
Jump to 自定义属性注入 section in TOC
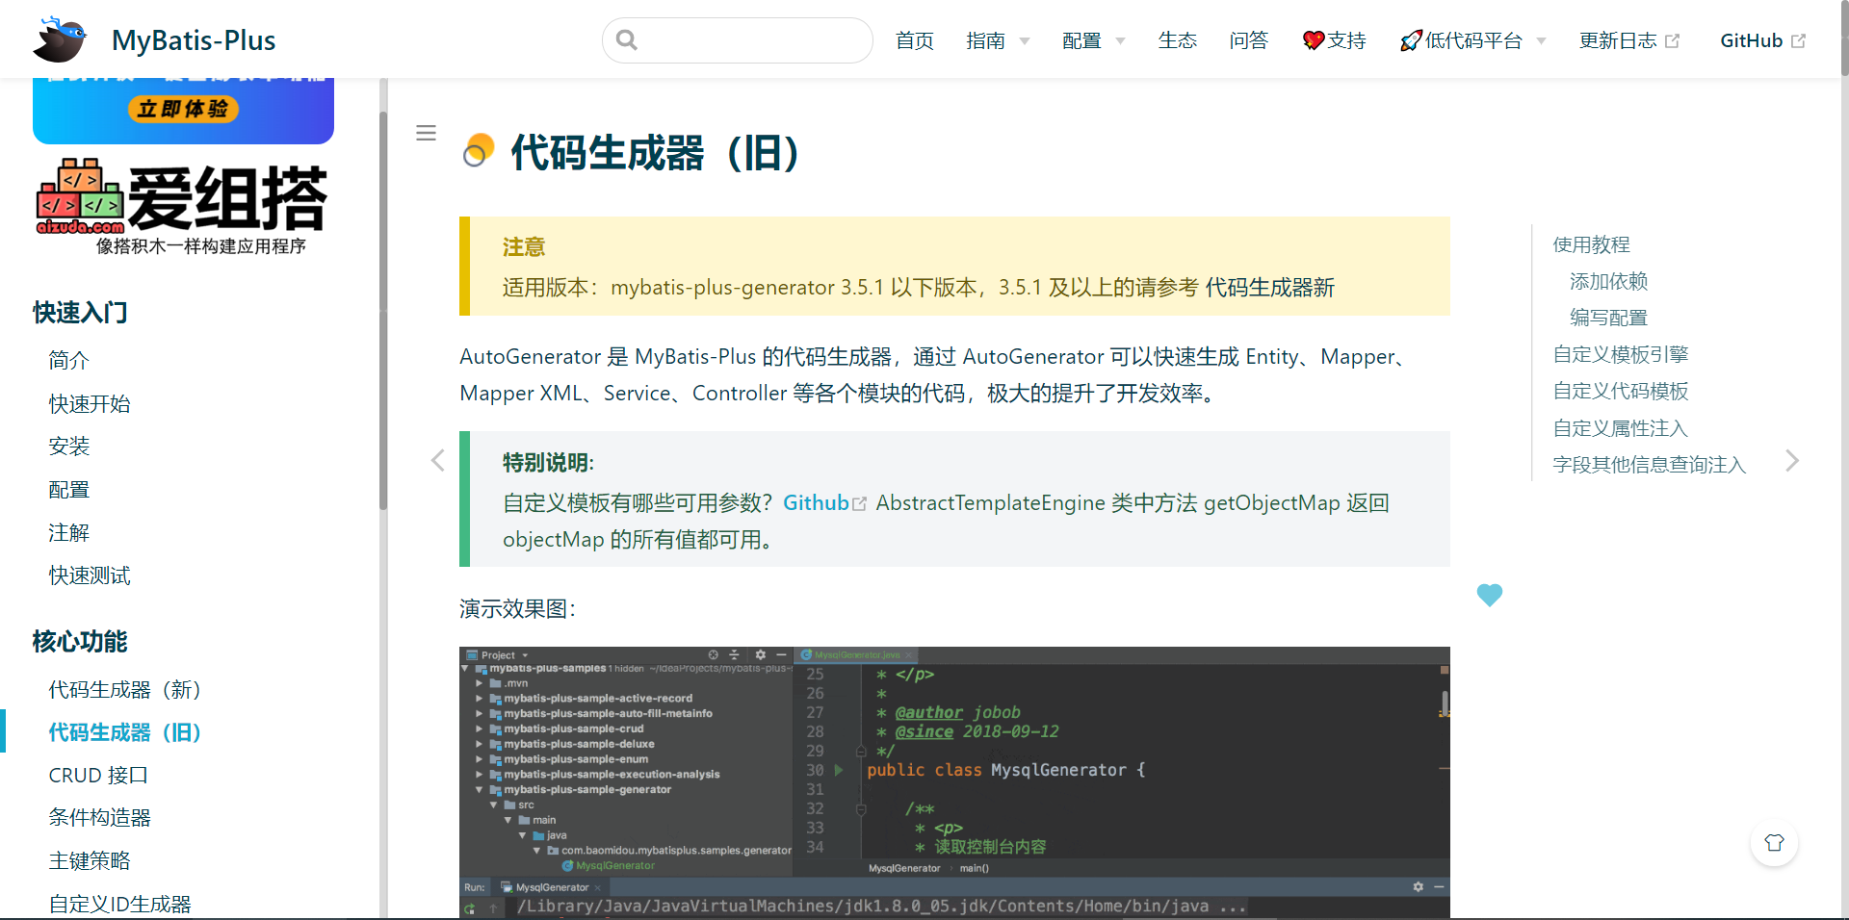pos(1621,428)
